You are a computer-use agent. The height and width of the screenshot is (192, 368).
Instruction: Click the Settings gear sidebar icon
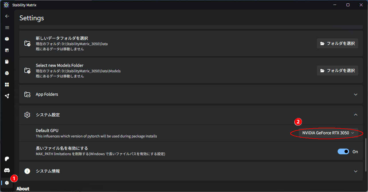tap(7, 183)
